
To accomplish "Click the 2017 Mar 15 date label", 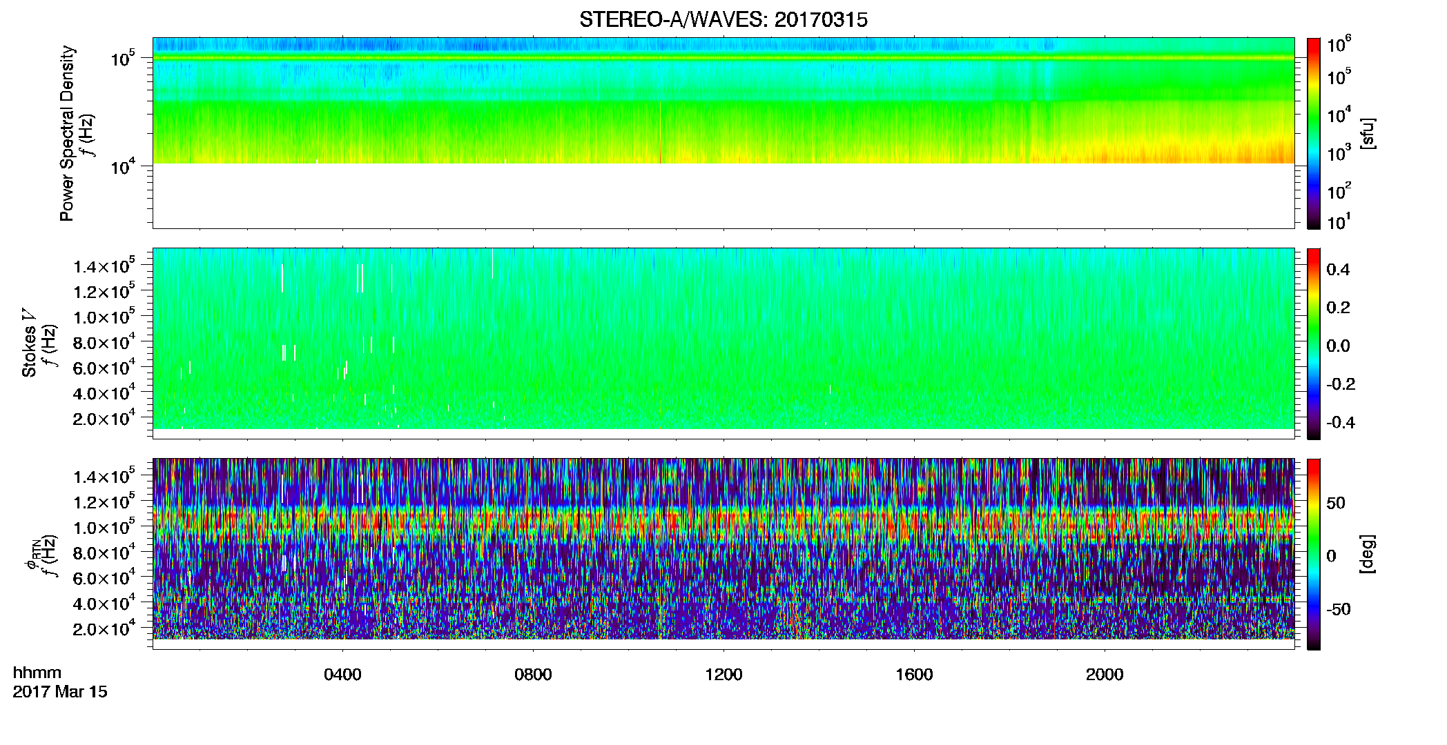I will [60, 692].
